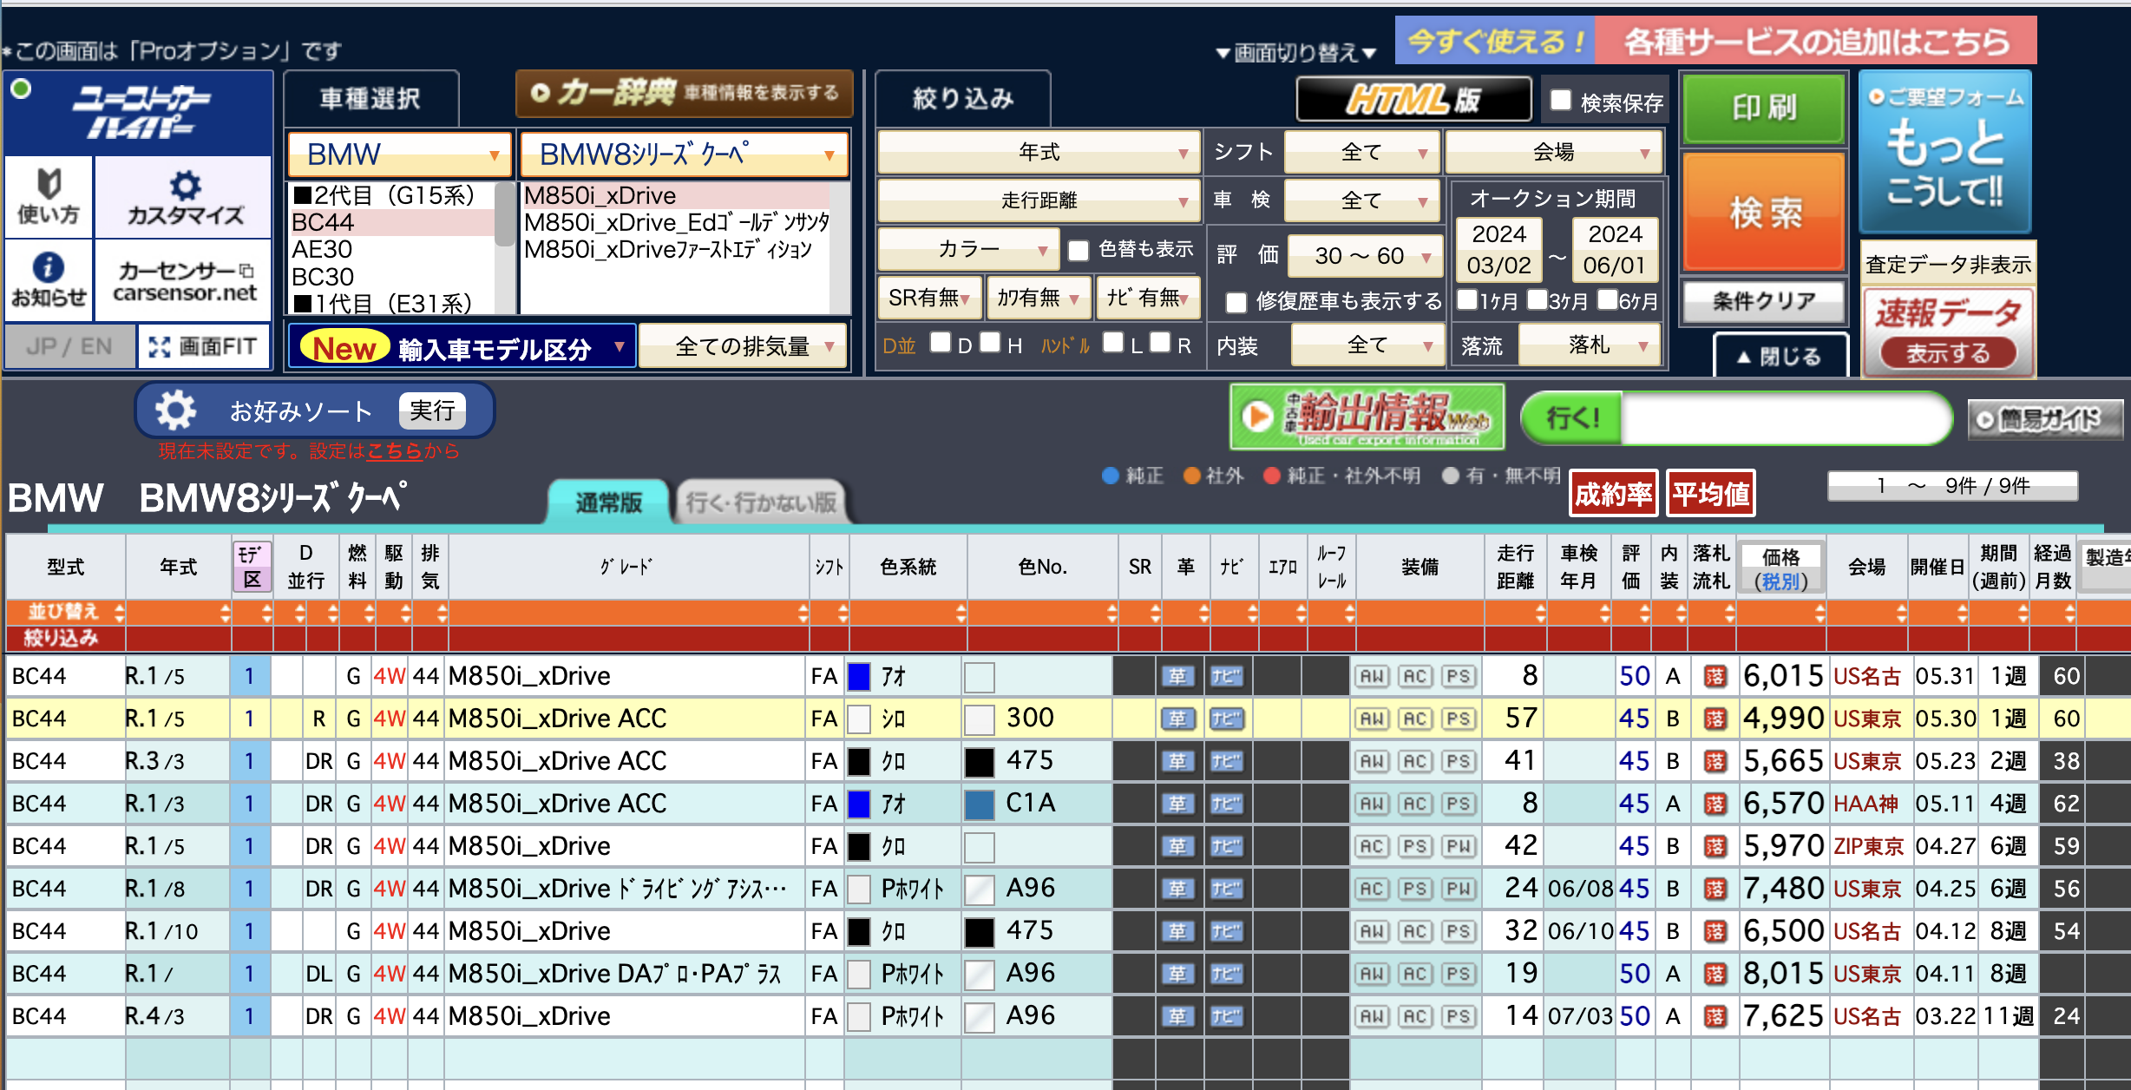Viewport: 2131px width, 1090px height.
Task: Click AC equipment icon in the 6,570 row
Action: pos(1415,804)
